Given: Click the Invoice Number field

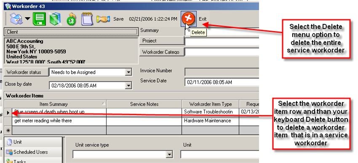Looking at the screenshot, I should click(222, 72).
